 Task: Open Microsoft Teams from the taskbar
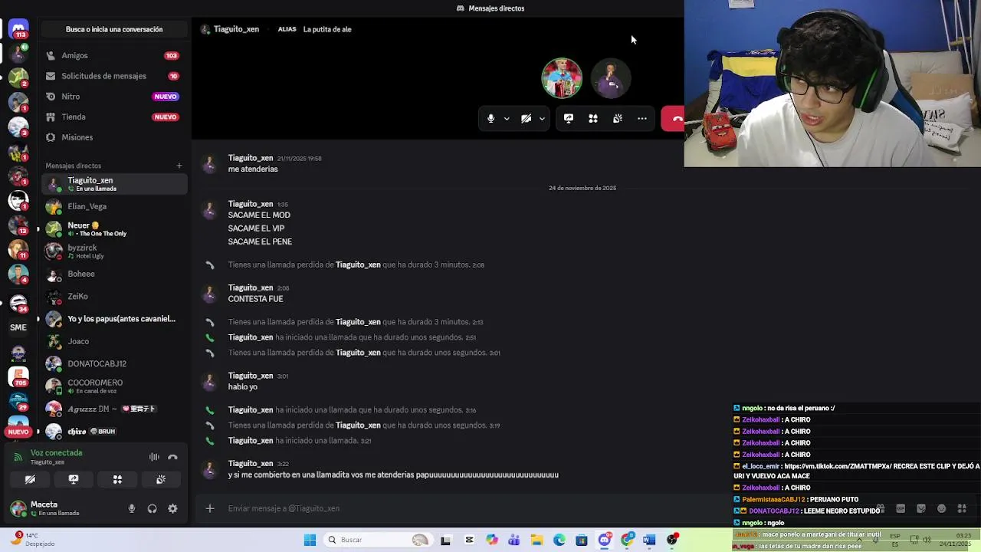514,540
